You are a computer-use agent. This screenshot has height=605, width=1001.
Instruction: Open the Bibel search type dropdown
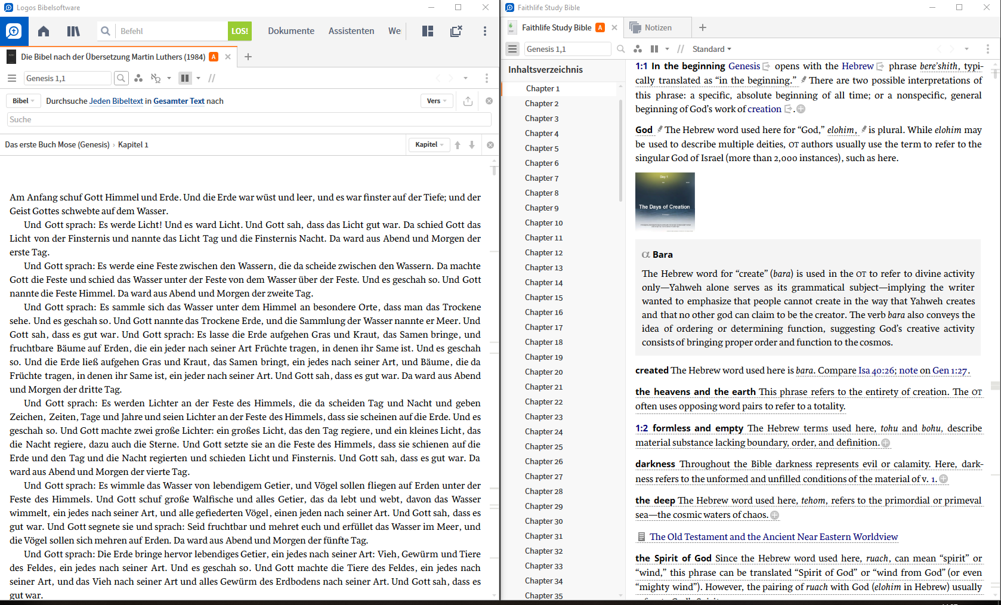[24, 101]
